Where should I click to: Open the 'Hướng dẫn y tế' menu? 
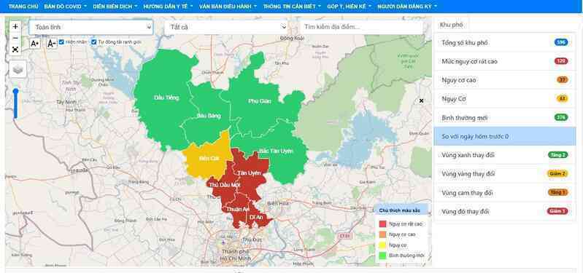(x=168, y=7)
